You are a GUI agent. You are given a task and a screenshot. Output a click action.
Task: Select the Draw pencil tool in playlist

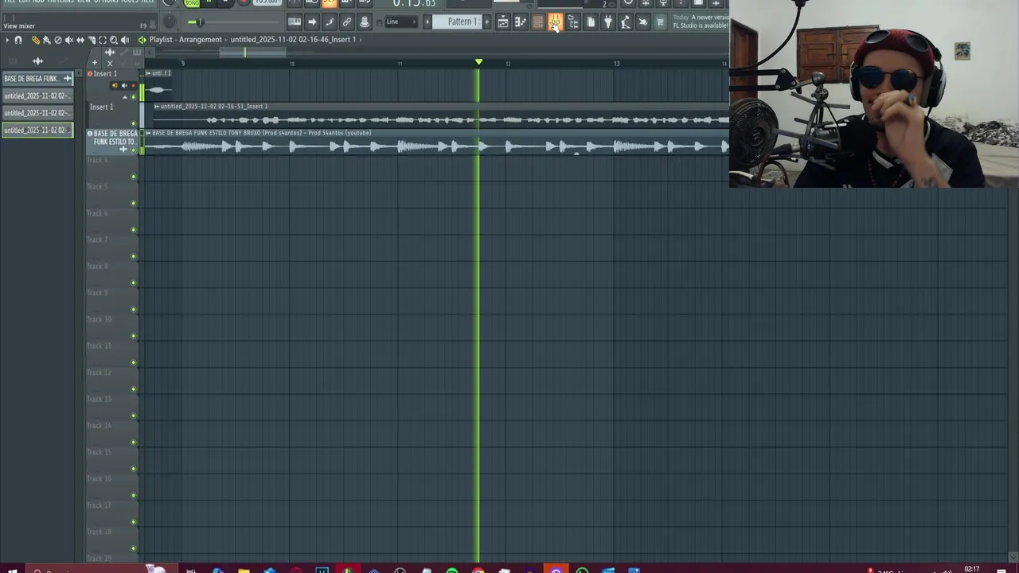36,40
